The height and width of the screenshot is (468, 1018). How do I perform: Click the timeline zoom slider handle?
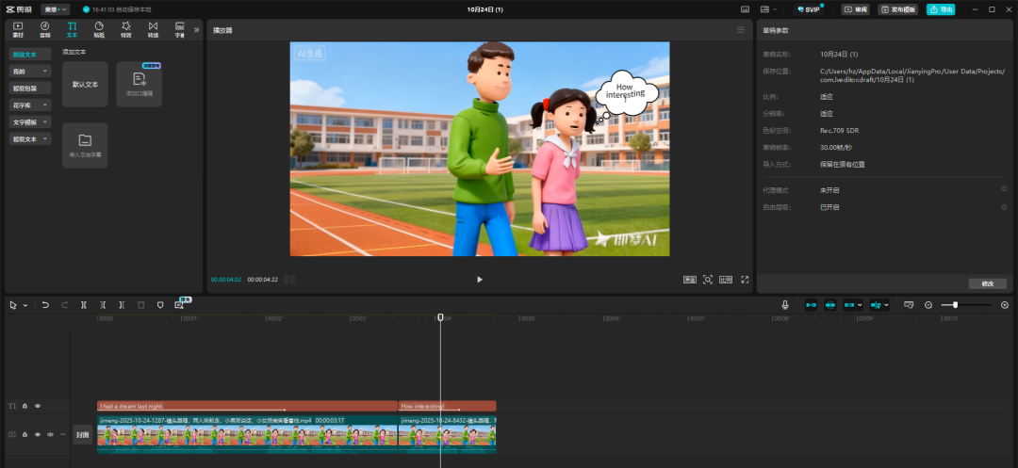point(956,305)
